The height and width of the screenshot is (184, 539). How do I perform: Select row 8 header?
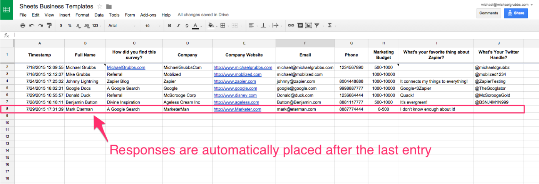click(x=7, y=109)
